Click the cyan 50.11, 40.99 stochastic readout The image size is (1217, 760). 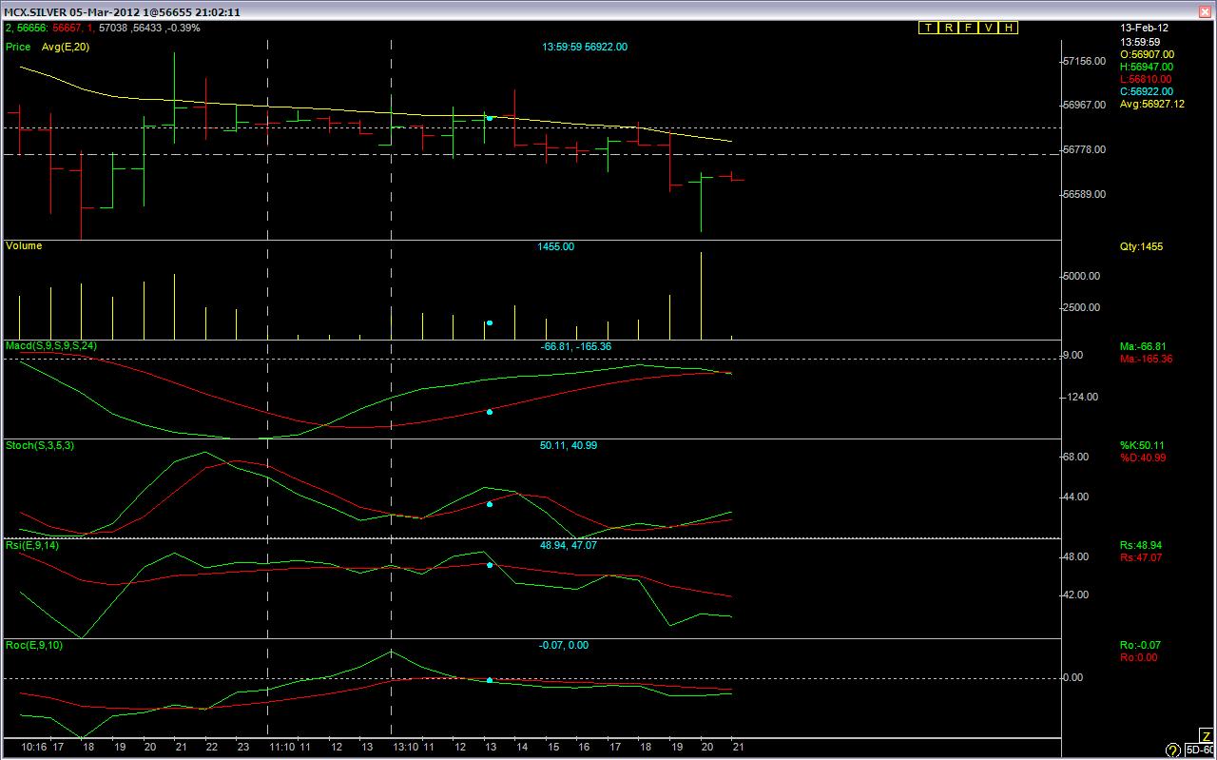(569, 445)
